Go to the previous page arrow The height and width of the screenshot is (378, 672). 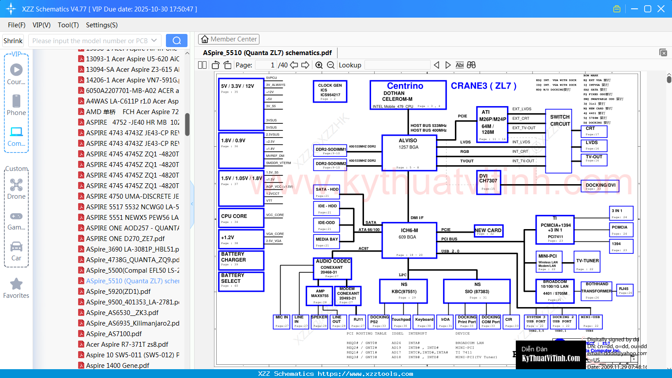coord(294,65)
